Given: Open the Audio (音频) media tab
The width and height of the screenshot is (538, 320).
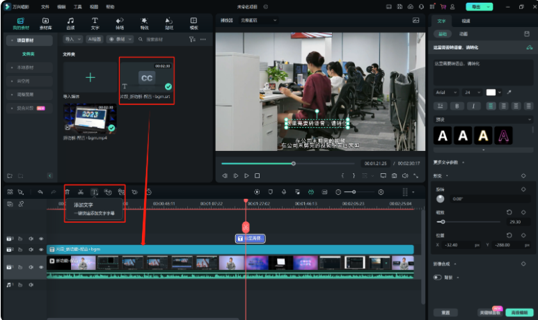Looking at the screenshot, I should click(70, 24).
